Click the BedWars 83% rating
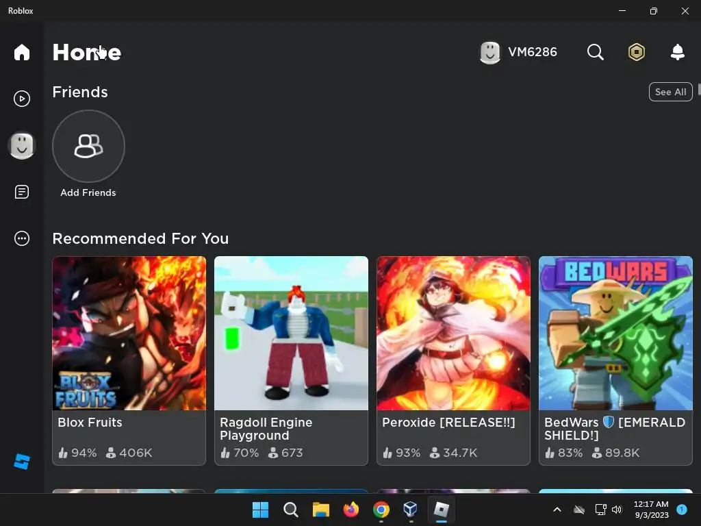 [x=564, y=453]
